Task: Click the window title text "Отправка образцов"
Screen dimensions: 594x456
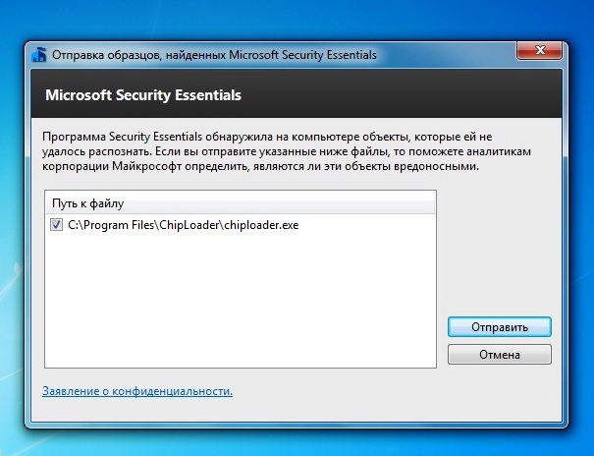Action: pyautogui.click(x=108, y=55)
